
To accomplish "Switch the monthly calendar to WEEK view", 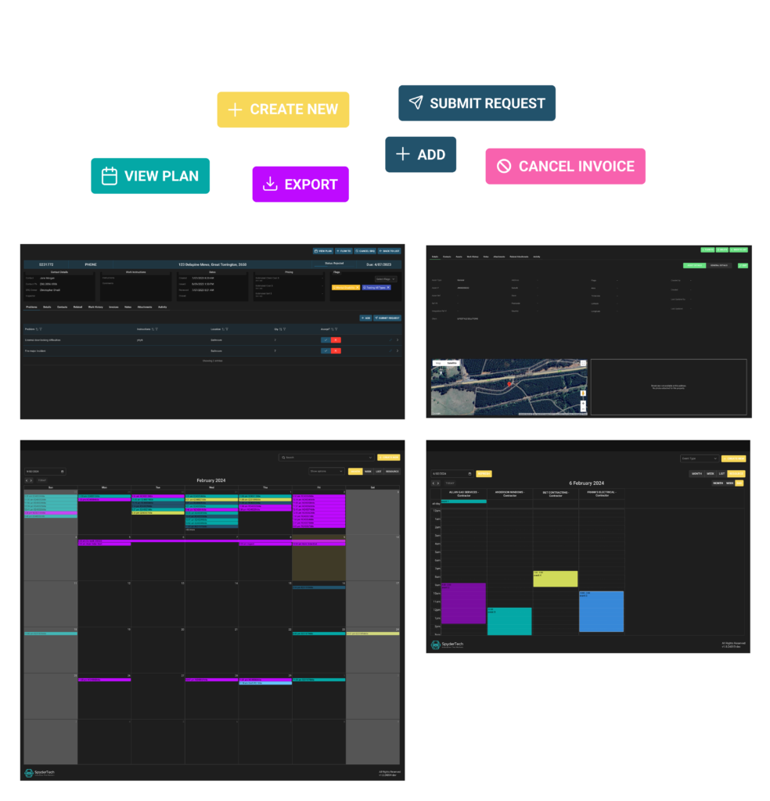I will point(368,471).
